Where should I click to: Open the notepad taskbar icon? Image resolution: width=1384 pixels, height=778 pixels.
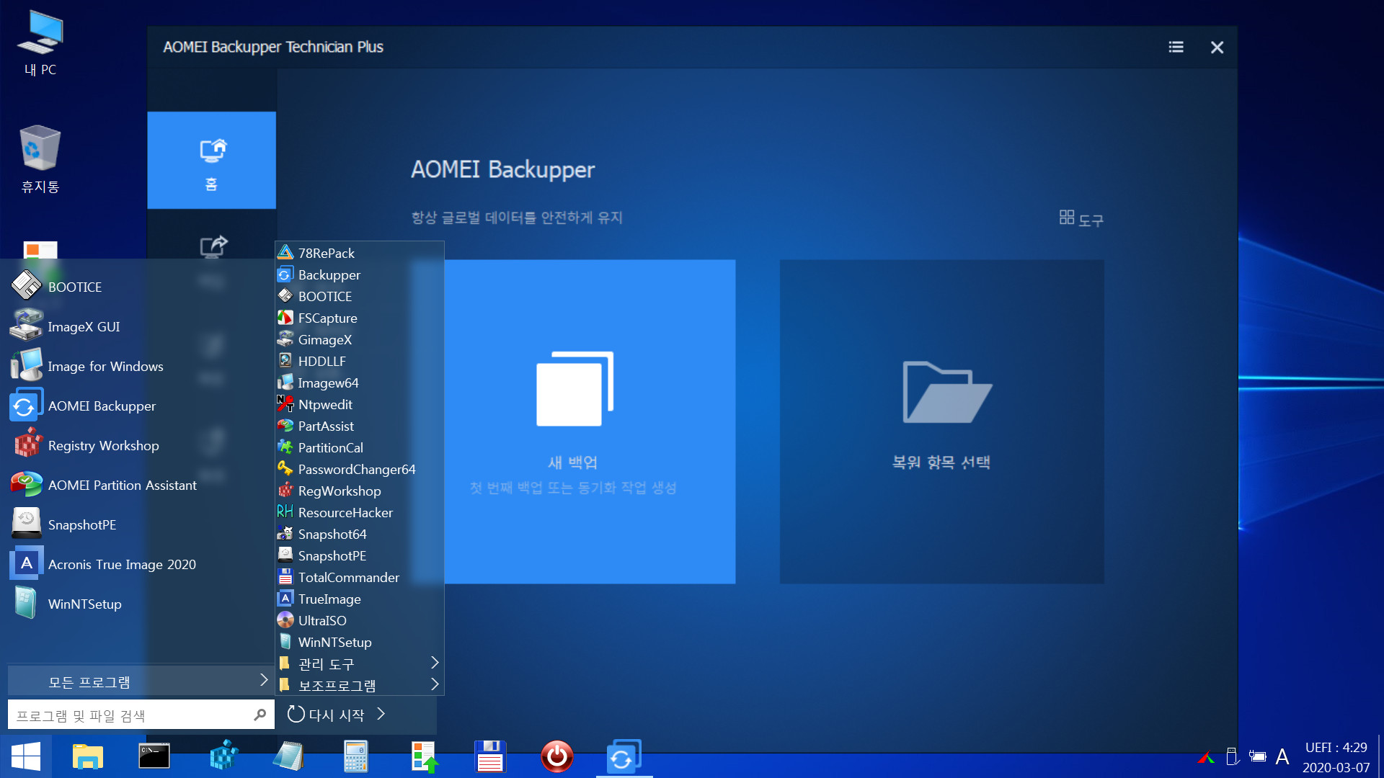pyautogui.click(x=289, y=756)
